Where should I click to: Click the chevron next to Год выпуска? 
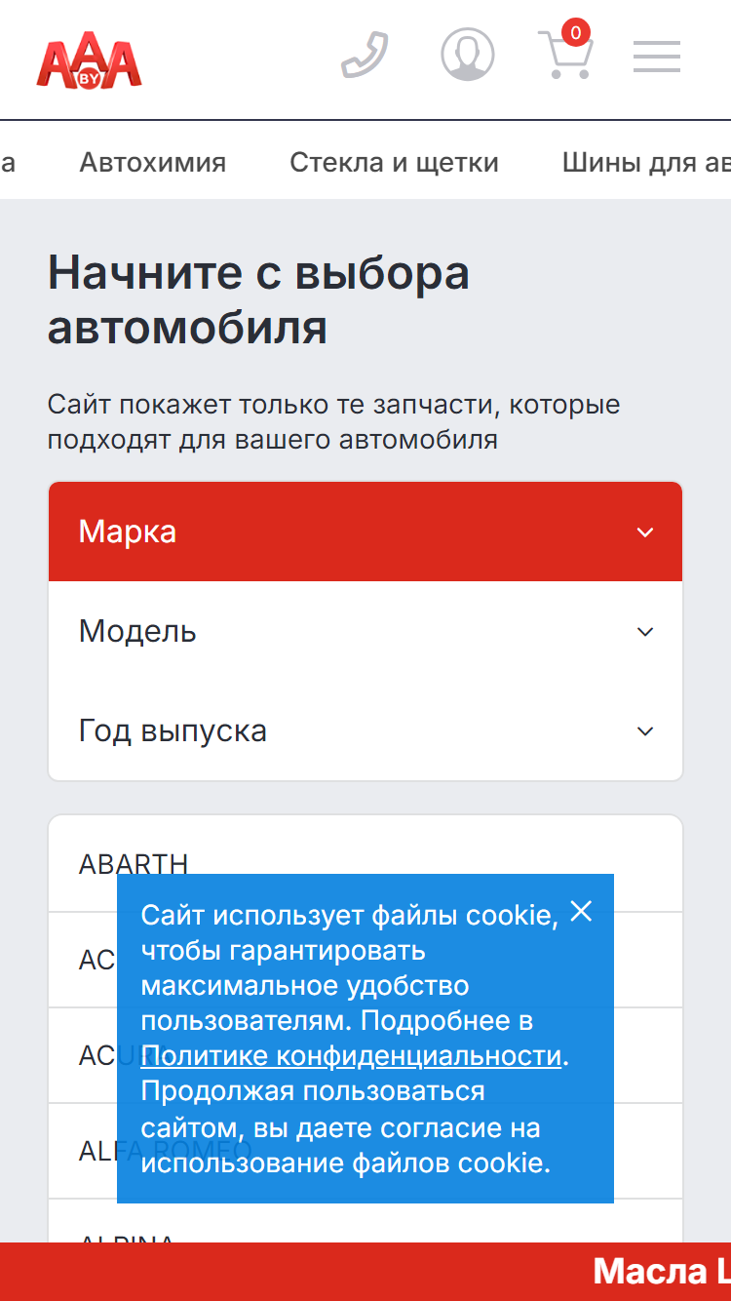point(644,731)
